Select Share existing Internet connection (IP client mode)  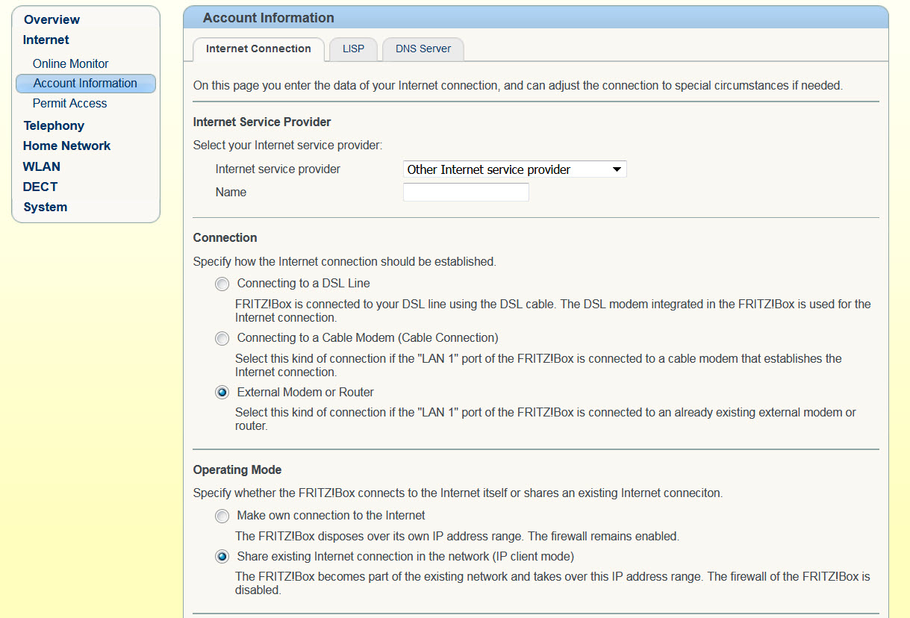[222, 557]
